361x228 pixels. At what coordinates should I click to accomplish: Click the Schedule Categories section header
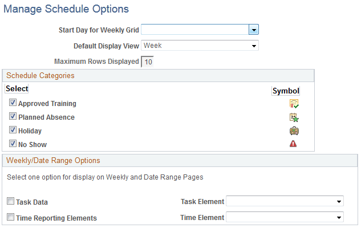[40, 75]
